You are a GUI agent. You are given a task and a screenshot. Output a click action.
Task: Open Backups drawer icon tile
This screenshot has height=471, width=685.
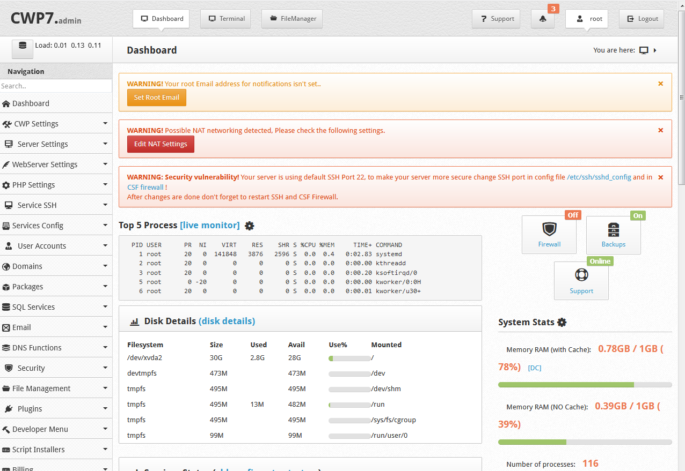[614, 235]
